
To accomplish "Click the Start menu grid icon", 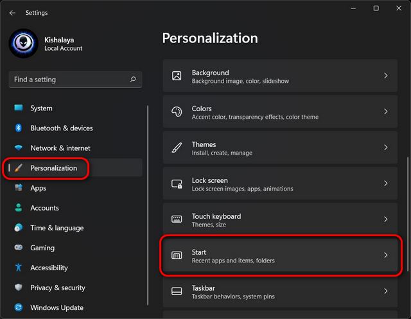I will 177,255.
